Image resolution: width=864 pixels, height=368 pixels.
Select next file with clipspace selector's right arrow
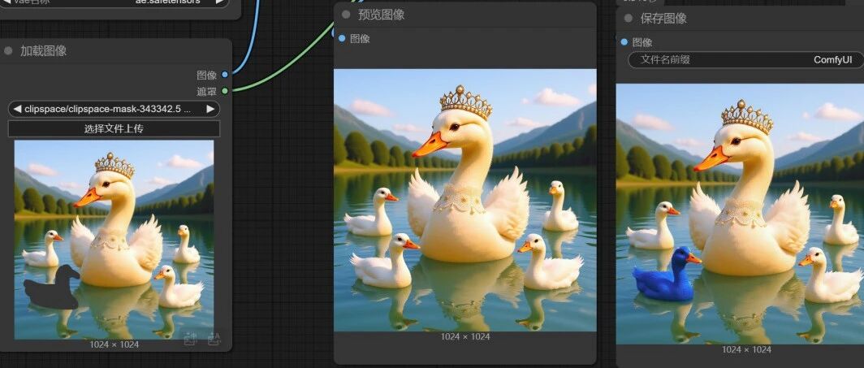pos(210,109)
